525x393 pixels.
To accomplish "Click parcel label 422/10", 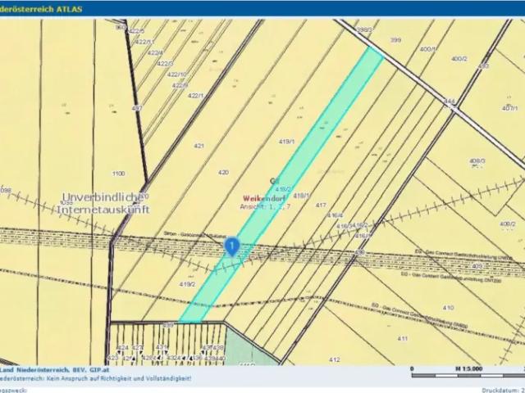I will click(x=177, y=75).
